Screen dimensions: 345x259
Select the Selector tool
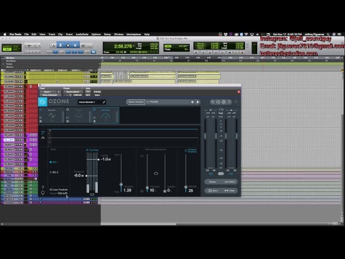click(68, 45)
